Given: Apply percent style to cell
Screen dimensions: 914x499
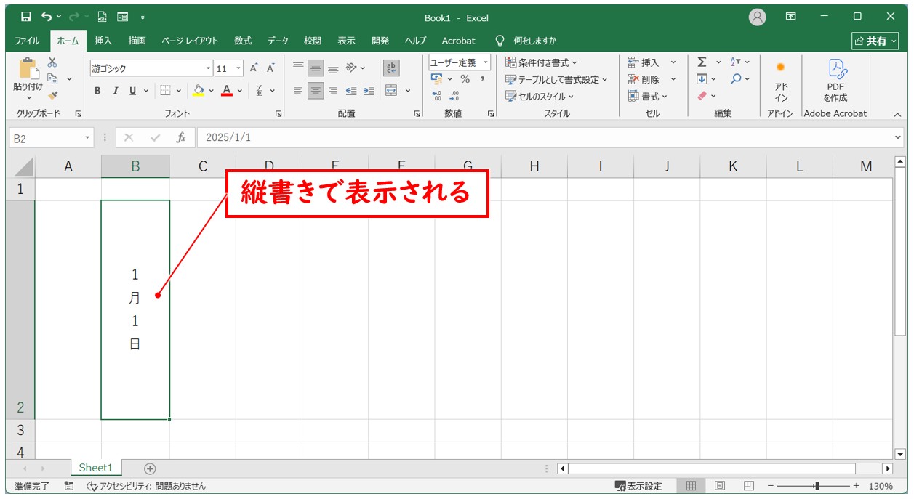Looking at the screenshot, I should (465, 79).
